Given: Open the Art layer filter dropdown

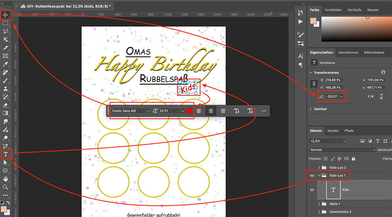Looking at the screenshot, I should tap(327, 141).
